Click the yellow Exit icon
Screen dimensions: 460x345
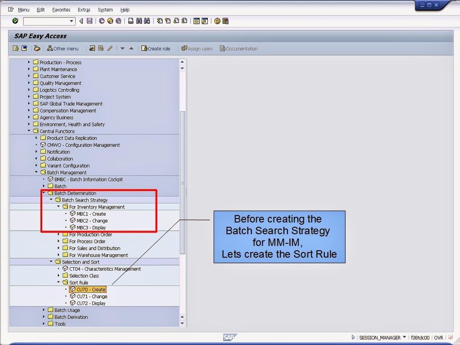pos(110,21)
